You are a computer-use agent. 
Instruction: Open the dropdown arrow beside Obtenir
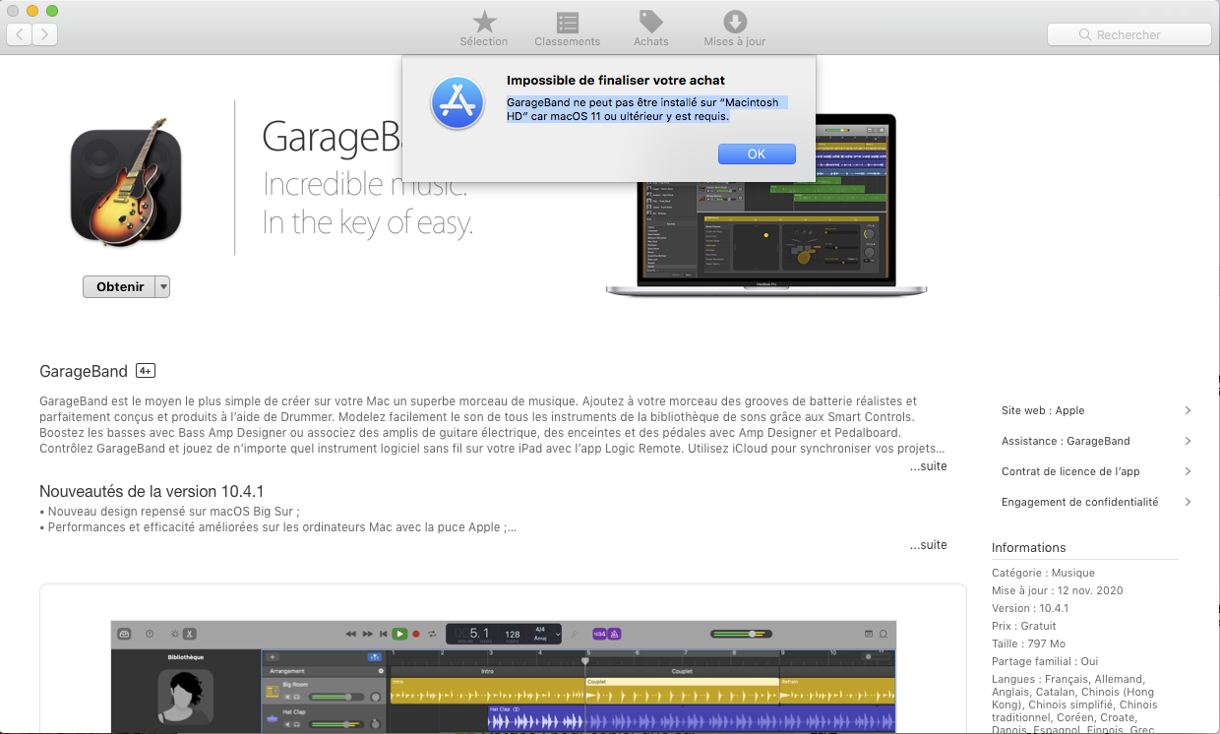[x=163, y=286]
